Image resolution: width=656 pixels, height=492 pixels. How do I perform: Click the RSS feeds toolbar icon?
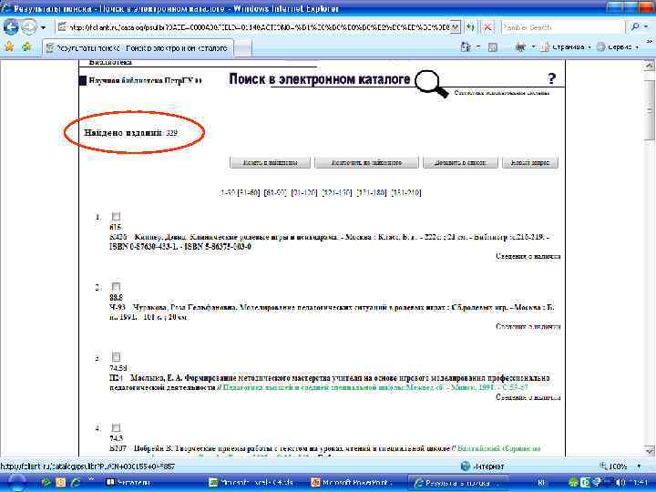click(x=492, y=47)
